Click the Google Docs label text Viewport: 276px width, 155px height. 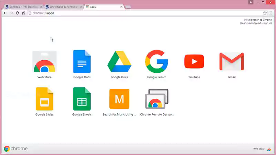[x=82, y=77]
